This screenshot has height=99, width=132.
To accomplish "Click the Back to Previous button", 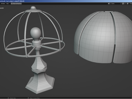I will point(16,4).
